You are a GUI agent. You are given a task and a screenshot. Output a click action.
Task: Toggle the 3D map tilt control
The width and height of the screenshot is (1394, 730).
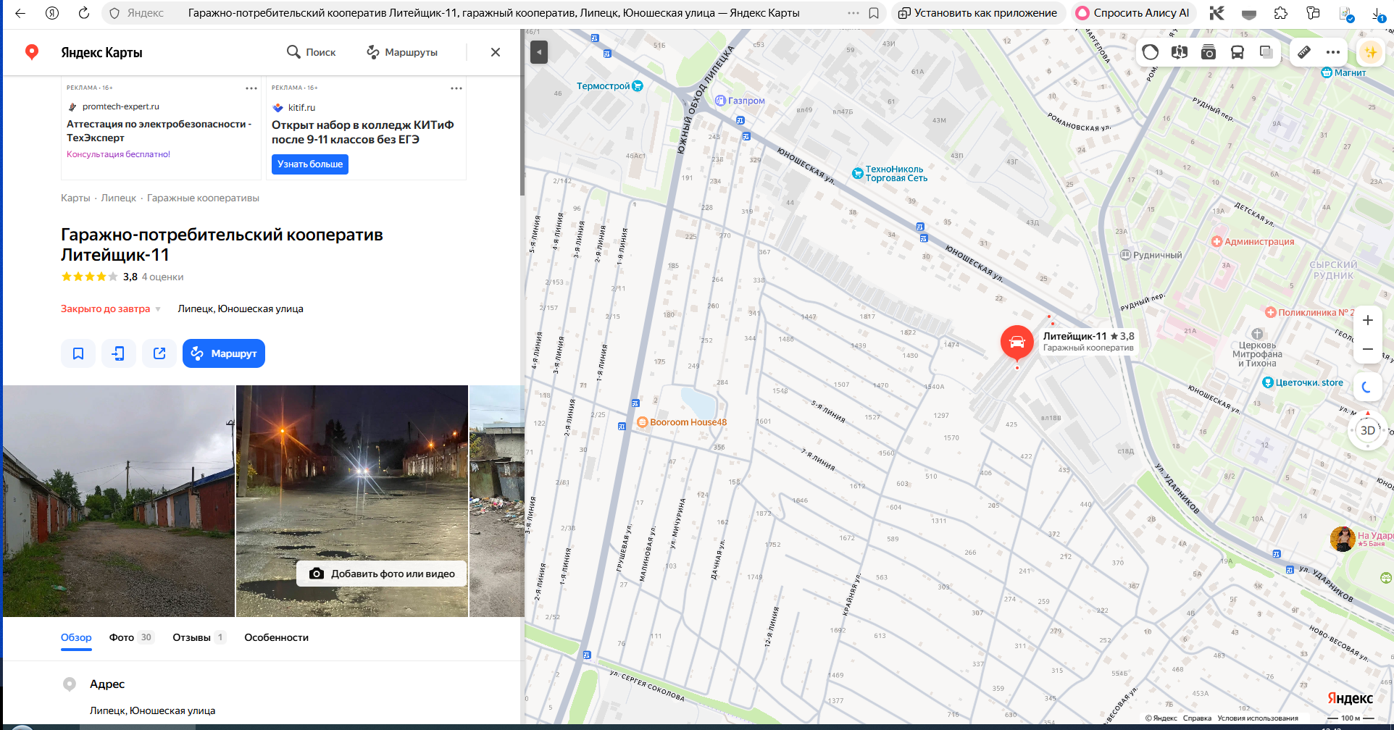tap(1368, 430)
